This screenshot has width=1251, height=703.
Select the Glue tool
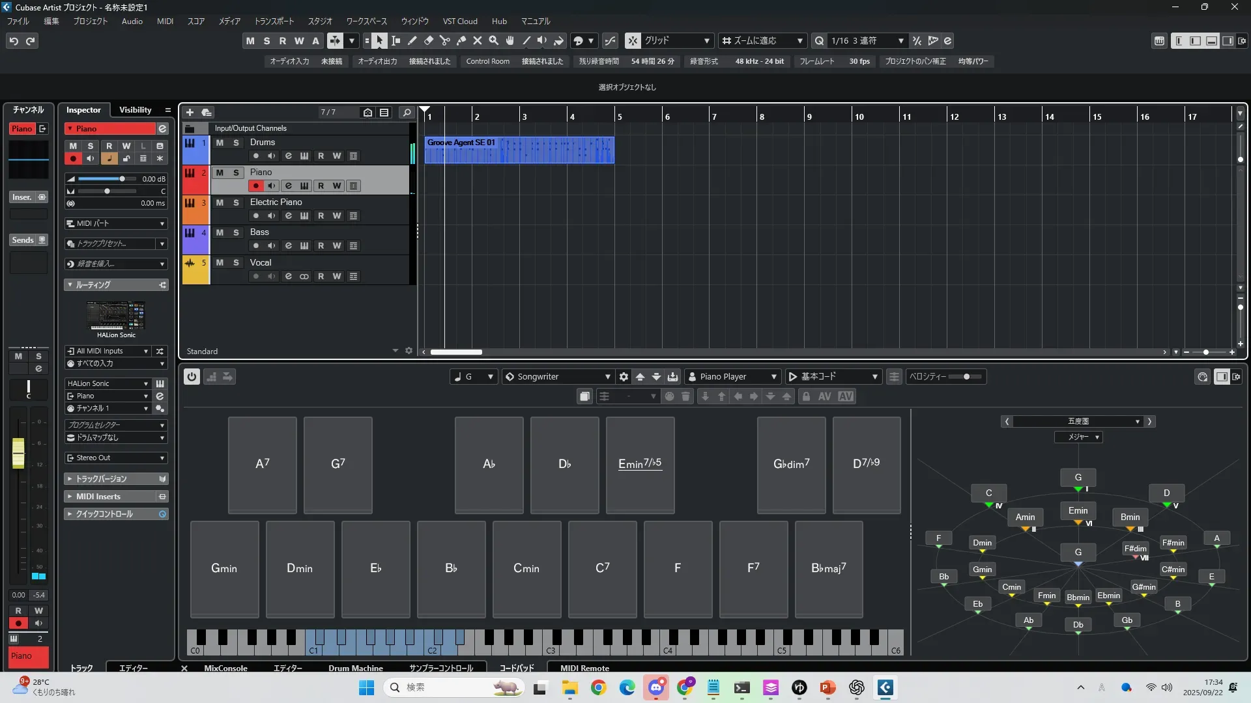(x=461, y=41)
